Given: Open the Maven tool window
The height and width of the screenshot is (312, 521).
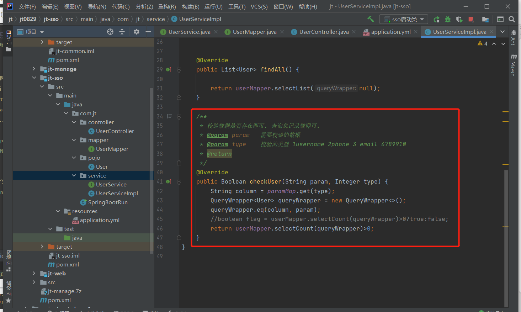Looking at the screenshot, I should 514,65.
